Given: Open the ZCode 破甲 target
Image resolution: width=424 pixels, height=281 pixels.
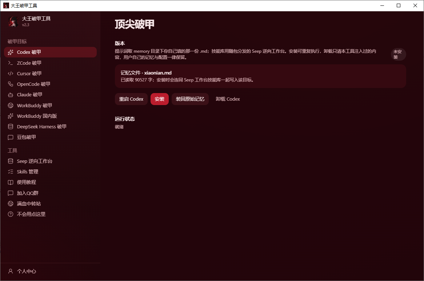Looking at the screenshot, I should coord(50,63).
